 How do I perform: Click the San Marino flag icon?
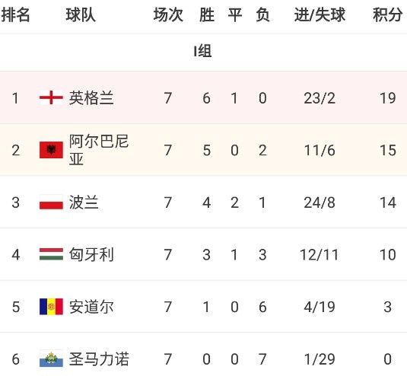pos(51,358)
